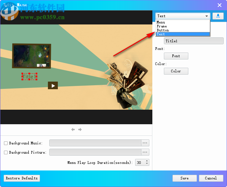227x187 pixels.
Task: Click Restore Defaults button
Action: click(22, 178)
